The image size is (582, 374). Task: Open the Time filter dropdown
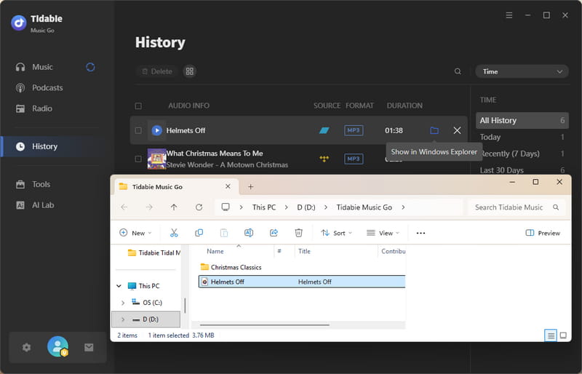522,72
